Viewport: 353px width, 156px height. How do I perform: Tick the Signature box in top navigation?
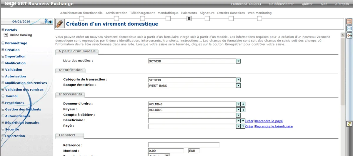(x=207, y=19)
